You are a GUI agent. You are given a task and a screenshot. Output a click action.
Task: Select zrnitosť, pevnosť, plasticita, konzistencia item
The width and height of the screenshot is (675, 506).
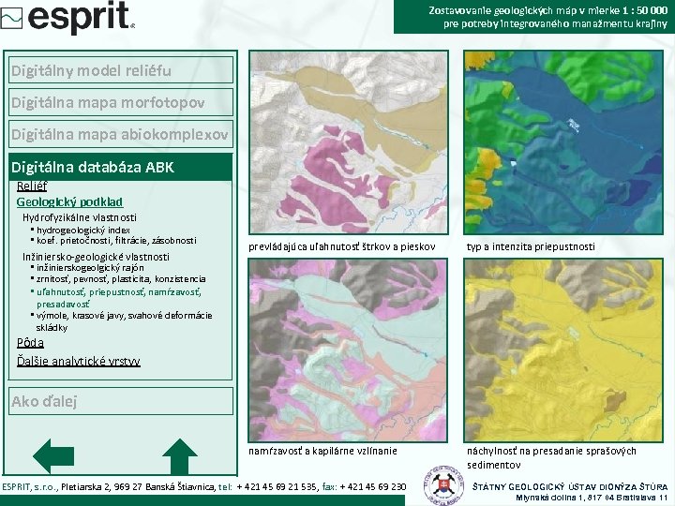[121, 279]
